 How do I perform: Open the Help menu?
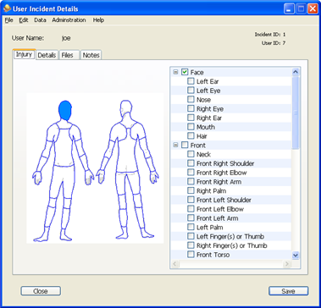click(x=98, y=20)
